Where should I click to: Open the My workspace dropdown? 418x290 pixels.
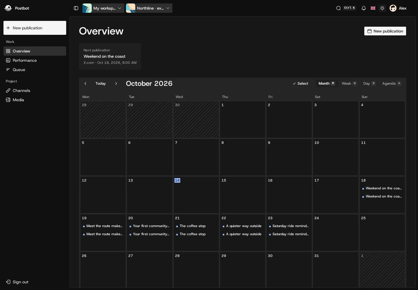pos(103,8)
